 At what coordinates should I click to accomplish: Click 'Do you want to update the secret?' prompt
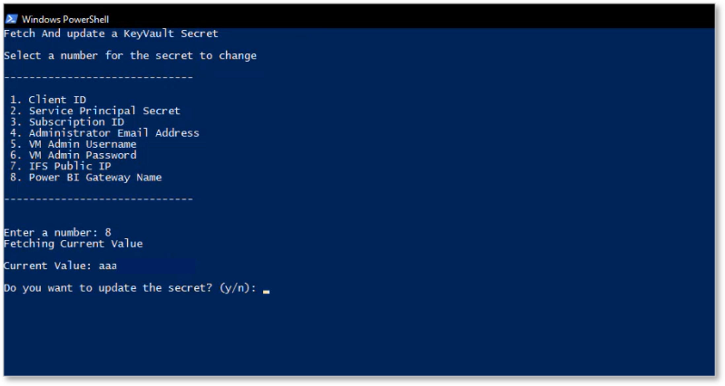[108, 288]
